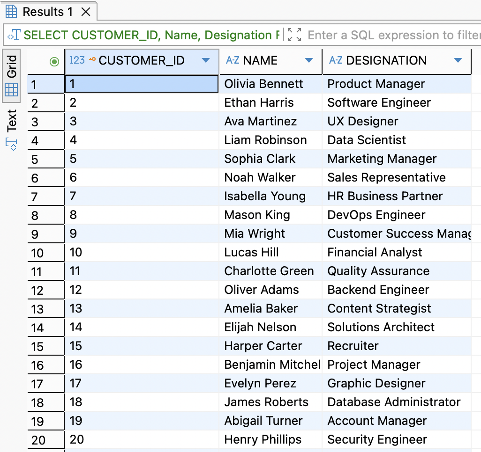Click the SELECT CUSTOMER_ID query text
The width and height of the screenshot is (481, 452).
click(151, 35)
